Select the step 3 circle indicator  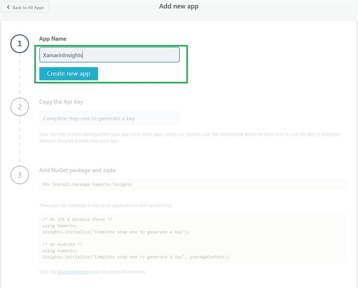(19, 175)
